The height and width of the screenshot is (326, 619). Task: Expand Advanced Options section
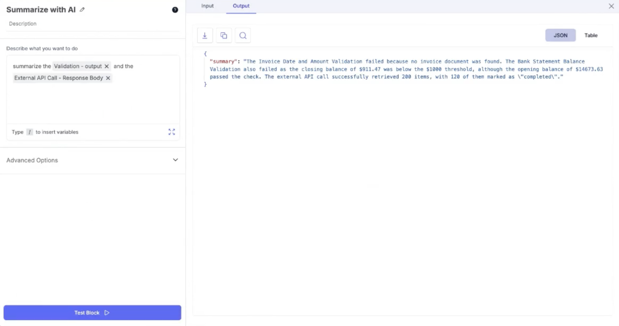(32, 160)
